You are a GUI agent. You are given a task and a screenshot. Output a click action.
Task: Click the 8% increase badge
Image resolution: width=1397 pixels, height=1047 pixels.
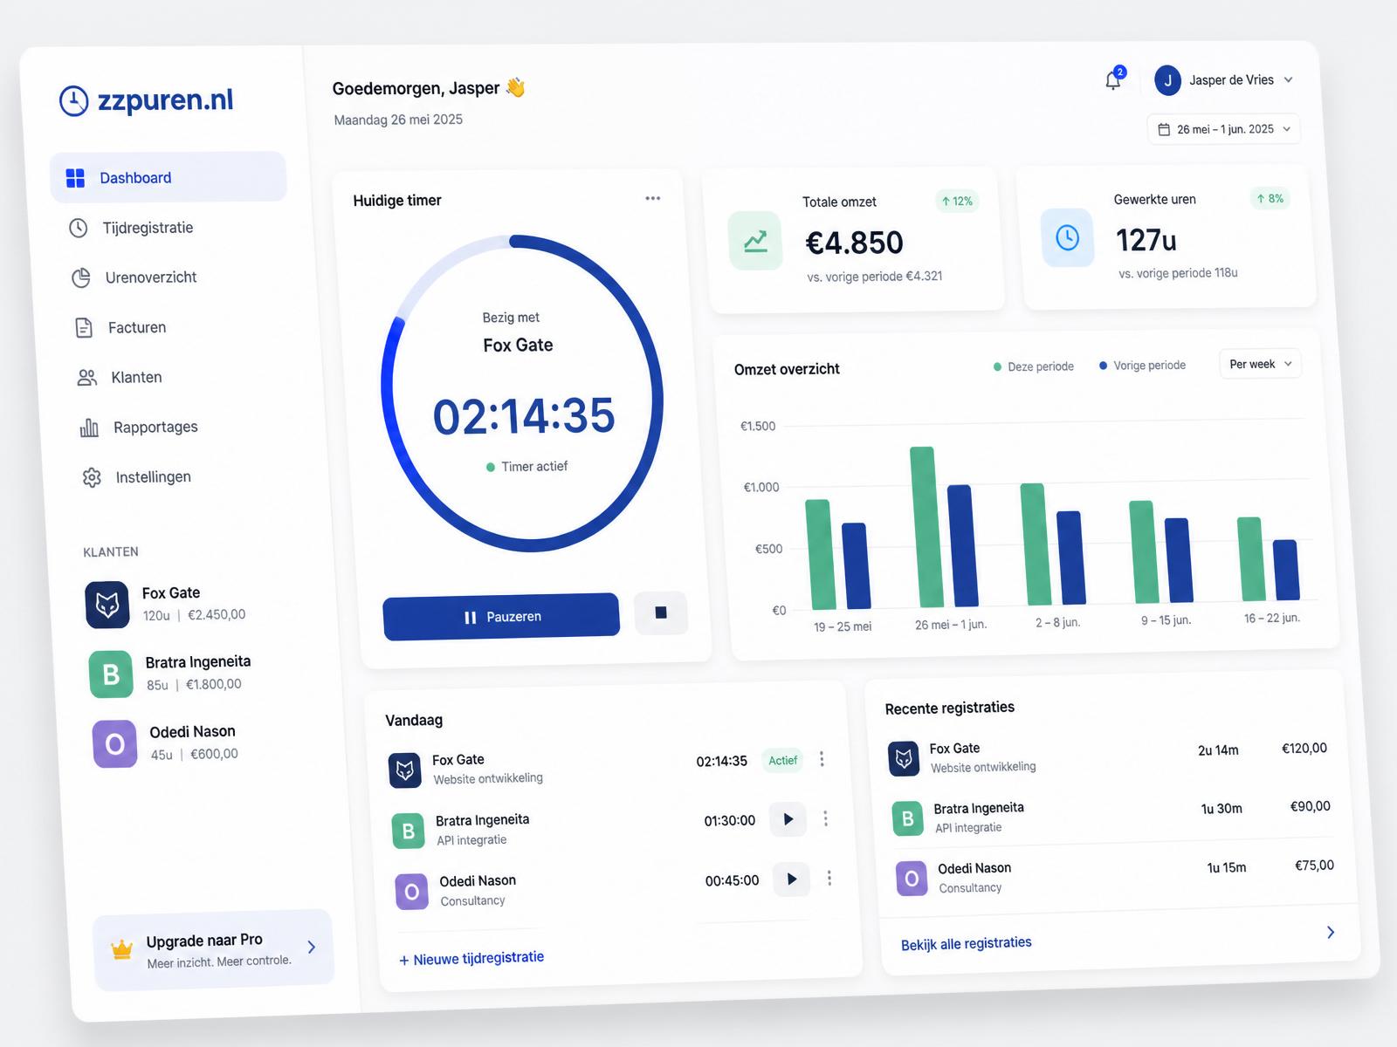(x=1270, y=199)
